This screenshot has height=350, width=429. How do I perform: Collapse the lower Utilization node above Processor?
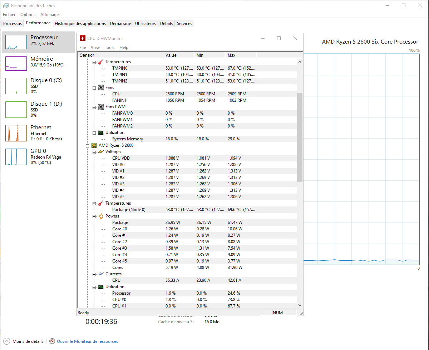(94, 287)
